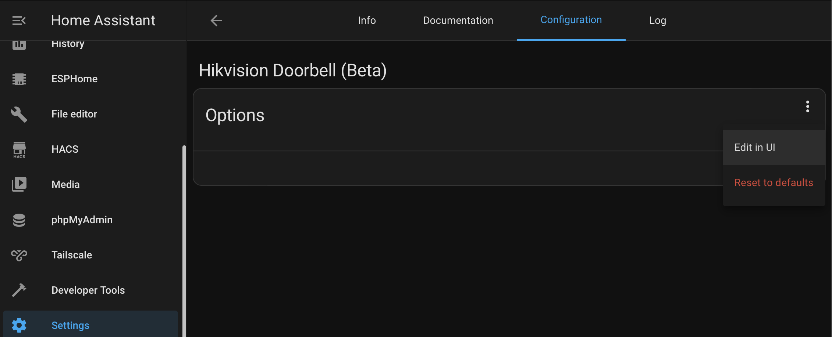Switch to the Info tab
The height and width of the screenshot is (337, 832).
pos(367,20)
